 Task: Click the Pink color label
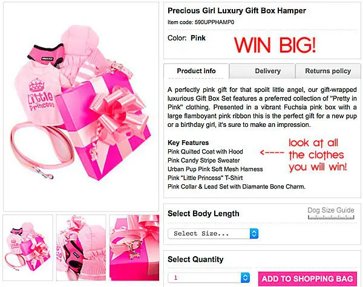tap(198, 38)
